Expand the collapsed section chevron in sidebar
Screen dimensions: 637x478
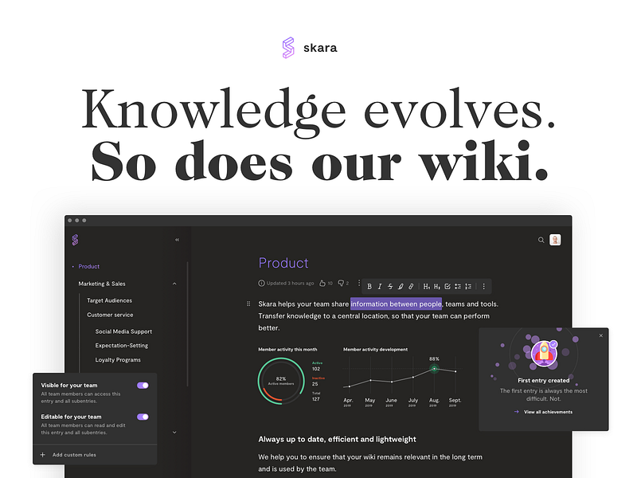coord(174,433)
